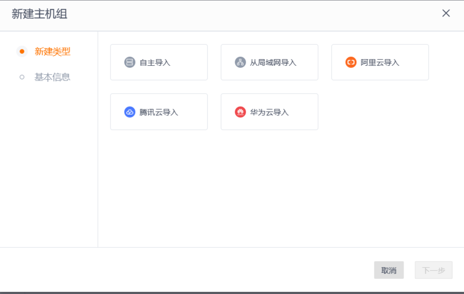
Task: Click the red Huawei Cloud logo icon
Action: (x=240, y=112)
